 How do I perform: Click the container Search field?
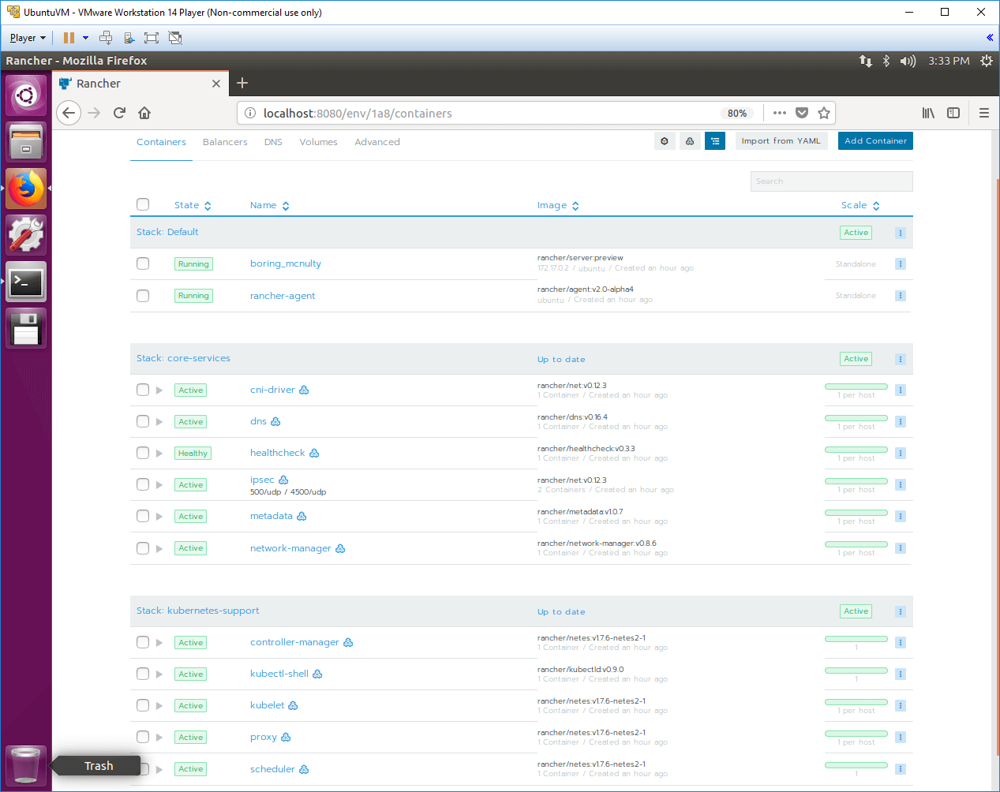831,181
